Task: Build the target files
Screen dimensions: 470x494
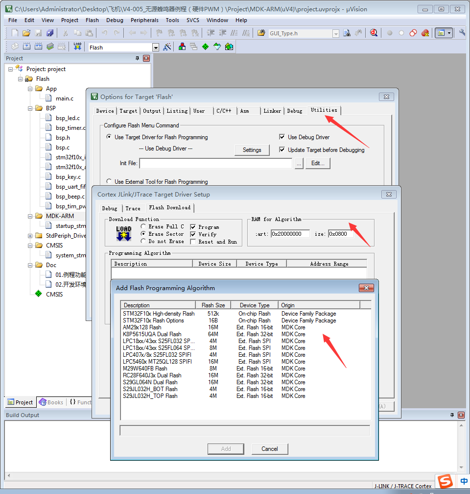Action: pos(26,47)
